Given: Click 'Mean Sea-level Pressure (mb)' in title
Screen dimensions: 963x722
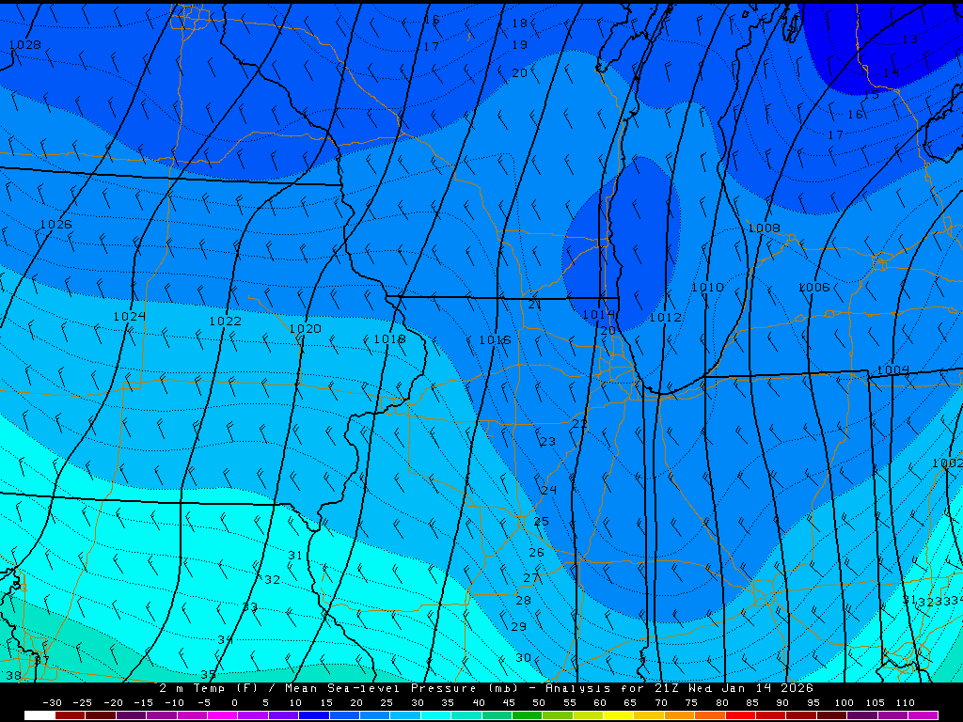Looking at the screenshot, I should coord(403,688).
